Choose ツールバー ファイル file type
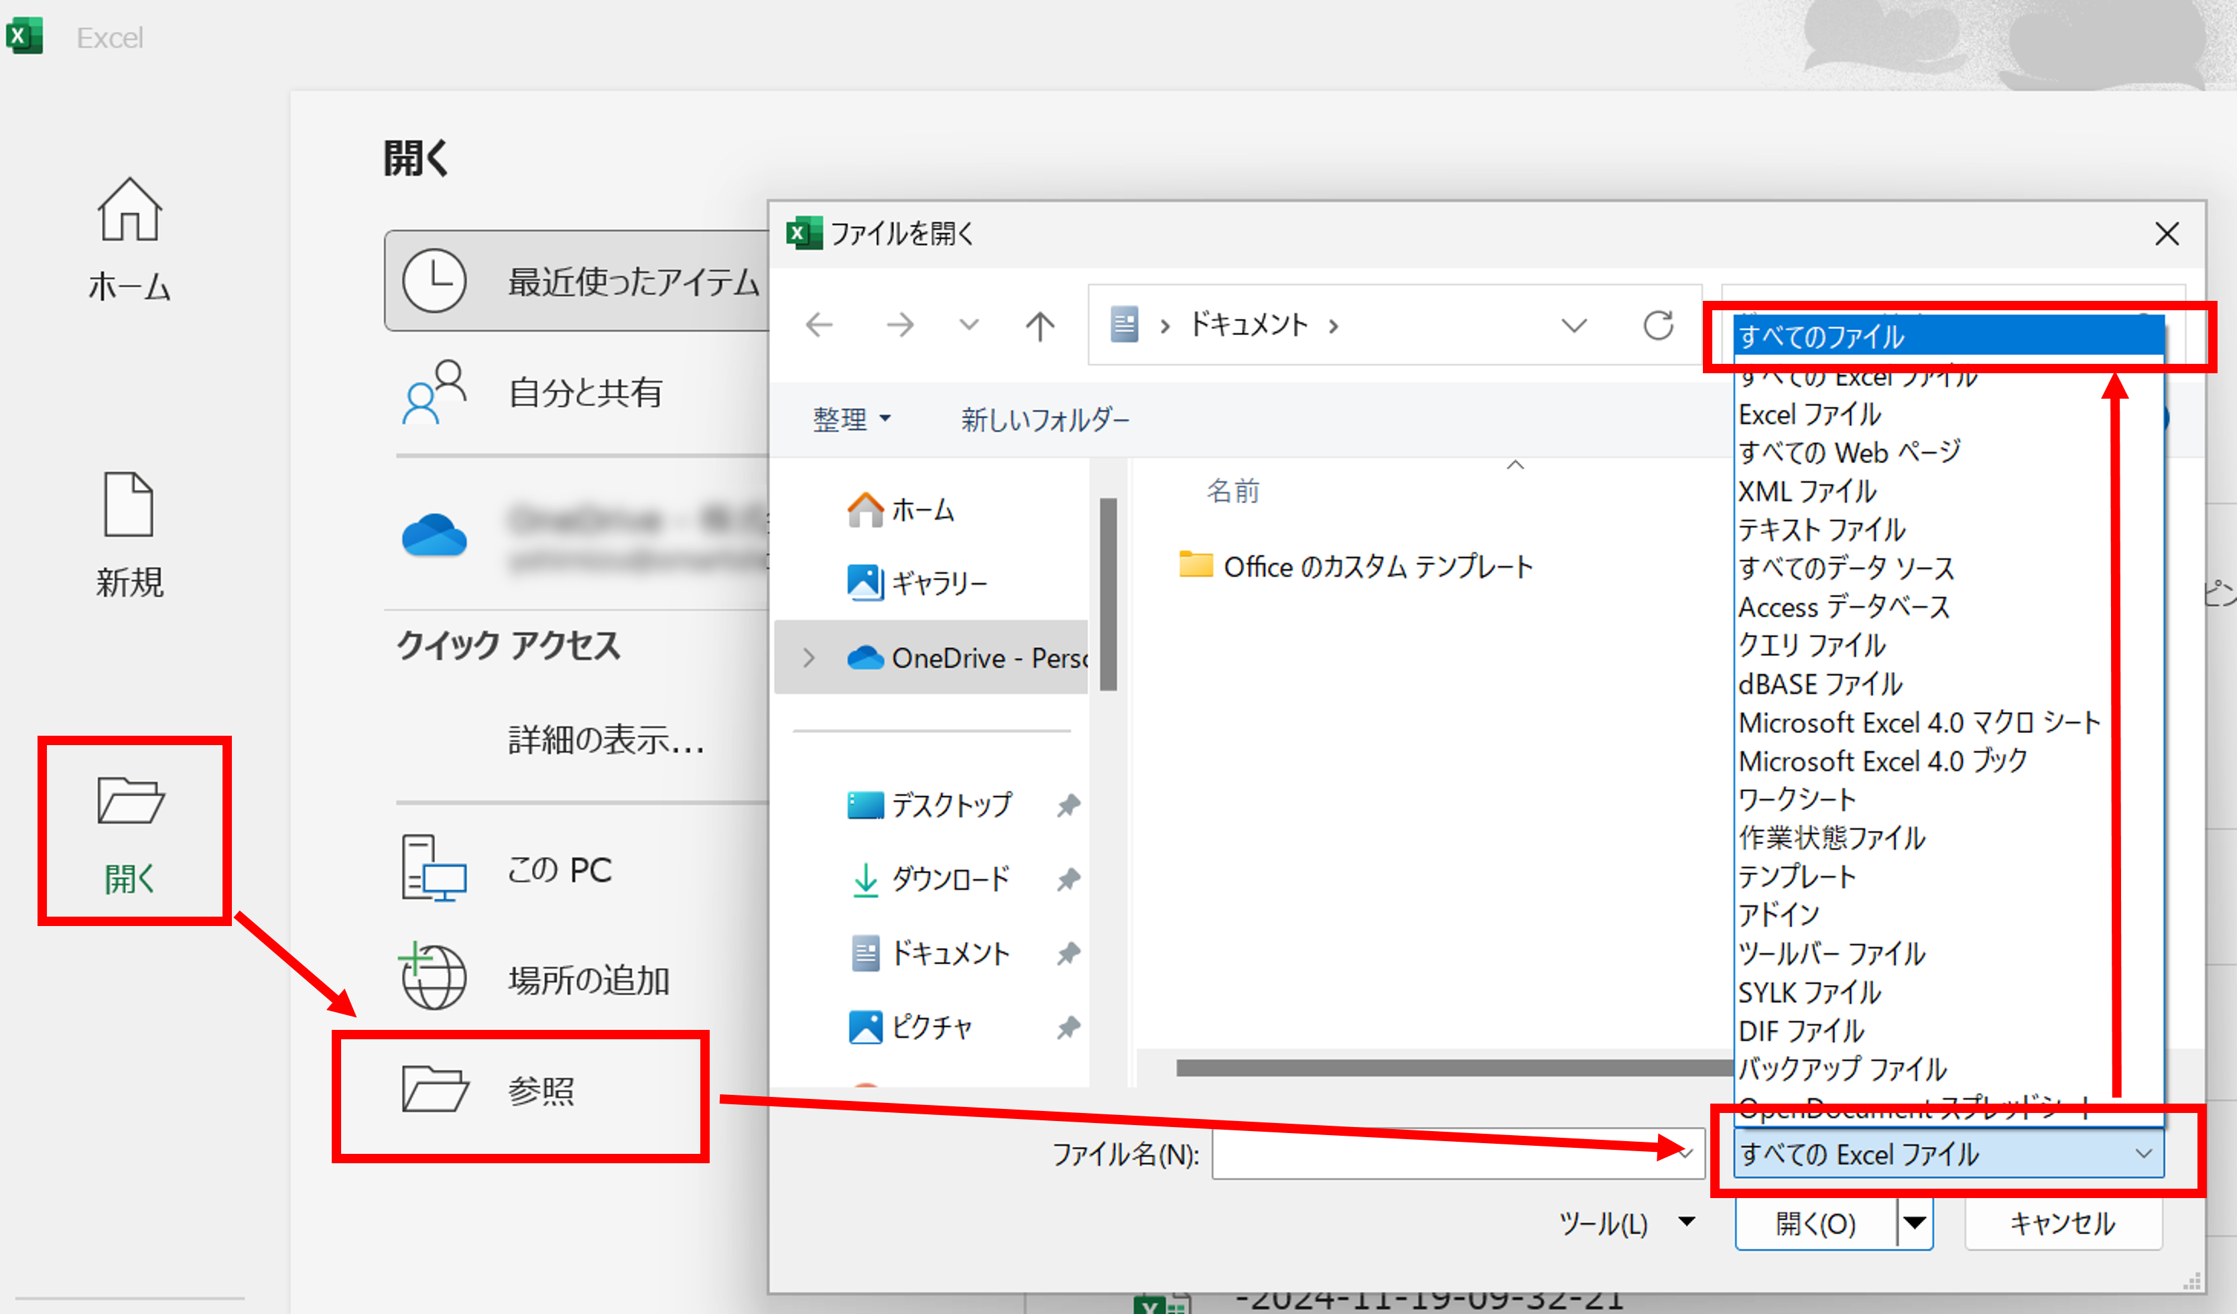 click(x=1949, y=954)
